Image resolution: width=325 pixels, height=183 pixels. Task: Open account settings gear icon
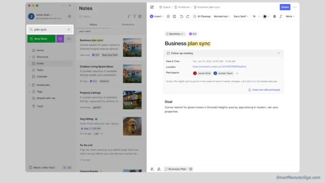pyautogui.click(x=69, y=16)
